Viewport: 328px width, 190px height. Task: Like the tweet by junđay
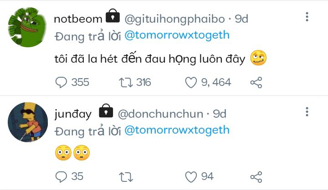point(191,176)
